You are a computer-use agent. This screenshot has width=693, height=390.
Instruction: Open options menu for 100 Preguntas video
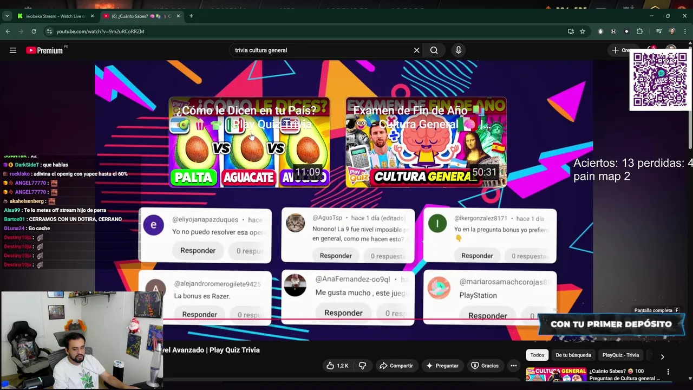[668, 372]
